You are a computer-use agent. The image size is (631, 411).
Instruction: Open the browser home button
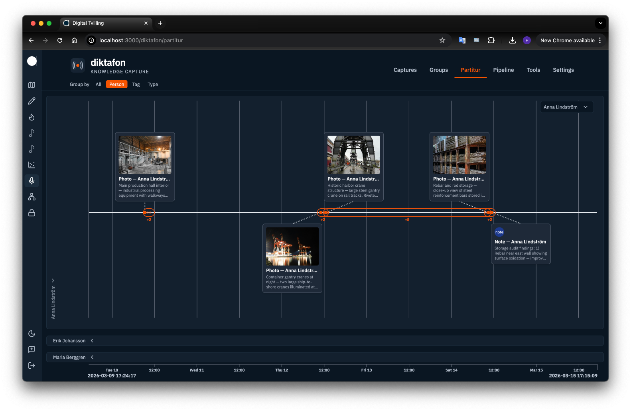(74, 40)
